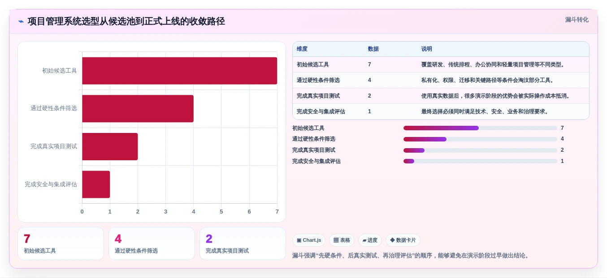Open the stat card showing 4
607x278 pixels.
(x=152, y=244)
